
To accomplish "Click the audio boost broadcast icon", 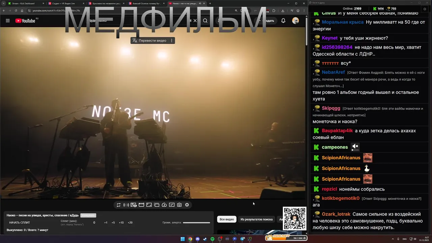I will pos(126,205).
